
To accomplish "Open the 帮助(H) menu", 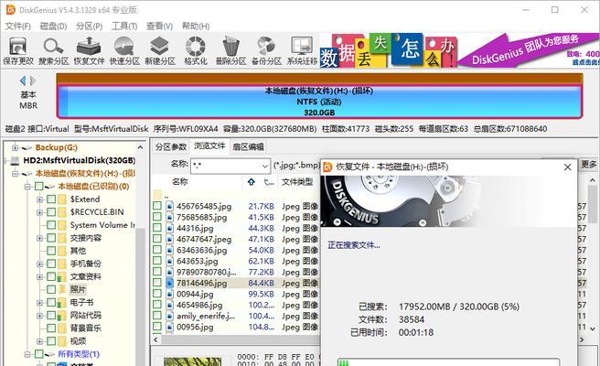I will coord(196,26).
